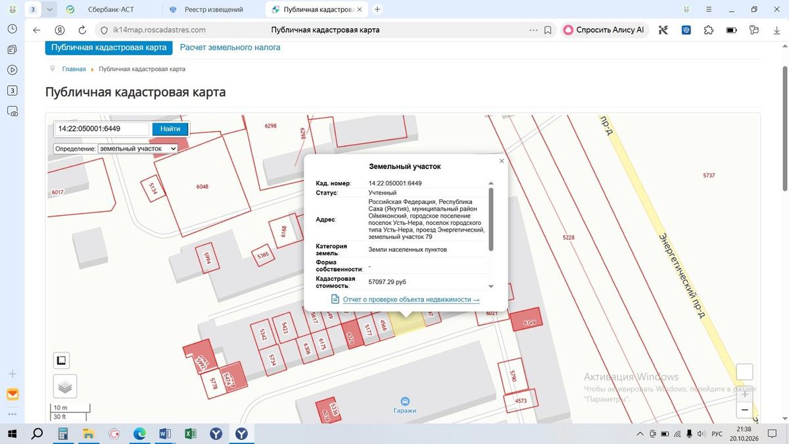
Task: Close the Земельный участок popup
Action: pos(502,160)
